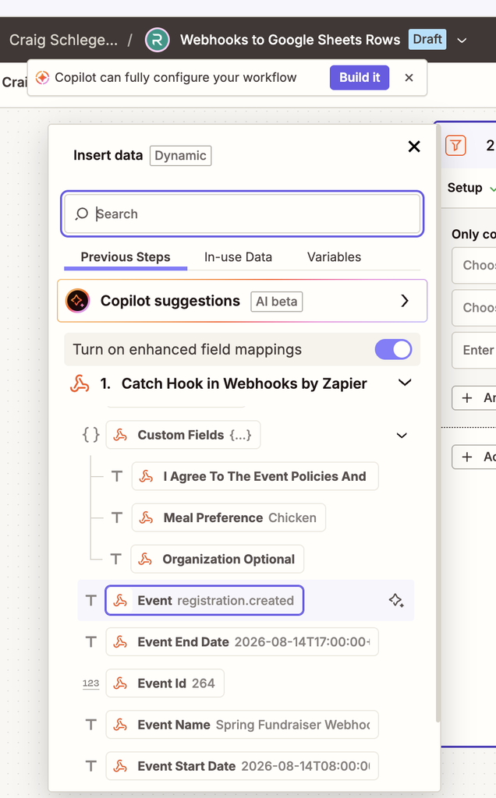Click the webhook icon in Meal Preference pill

pos(146,517)
